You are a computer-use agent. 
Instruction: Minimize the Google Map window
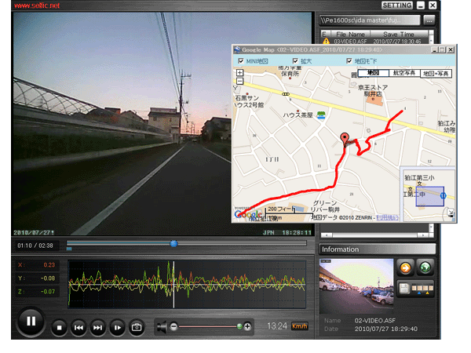[435, 50]
